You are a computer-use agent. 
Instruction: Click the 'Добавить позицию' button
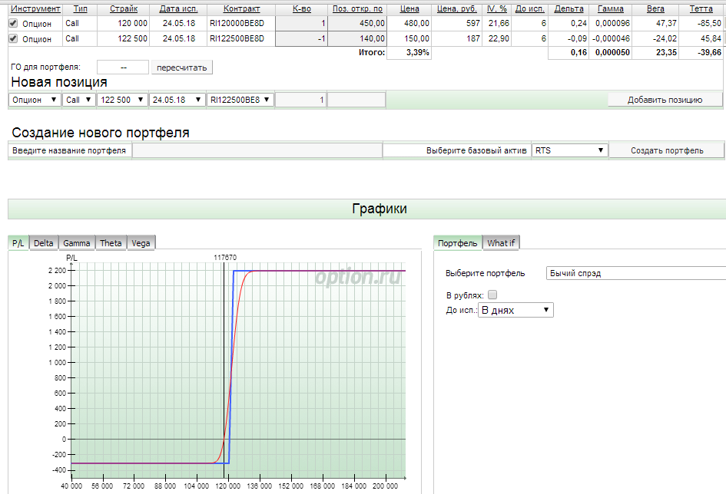click(665, 100)
